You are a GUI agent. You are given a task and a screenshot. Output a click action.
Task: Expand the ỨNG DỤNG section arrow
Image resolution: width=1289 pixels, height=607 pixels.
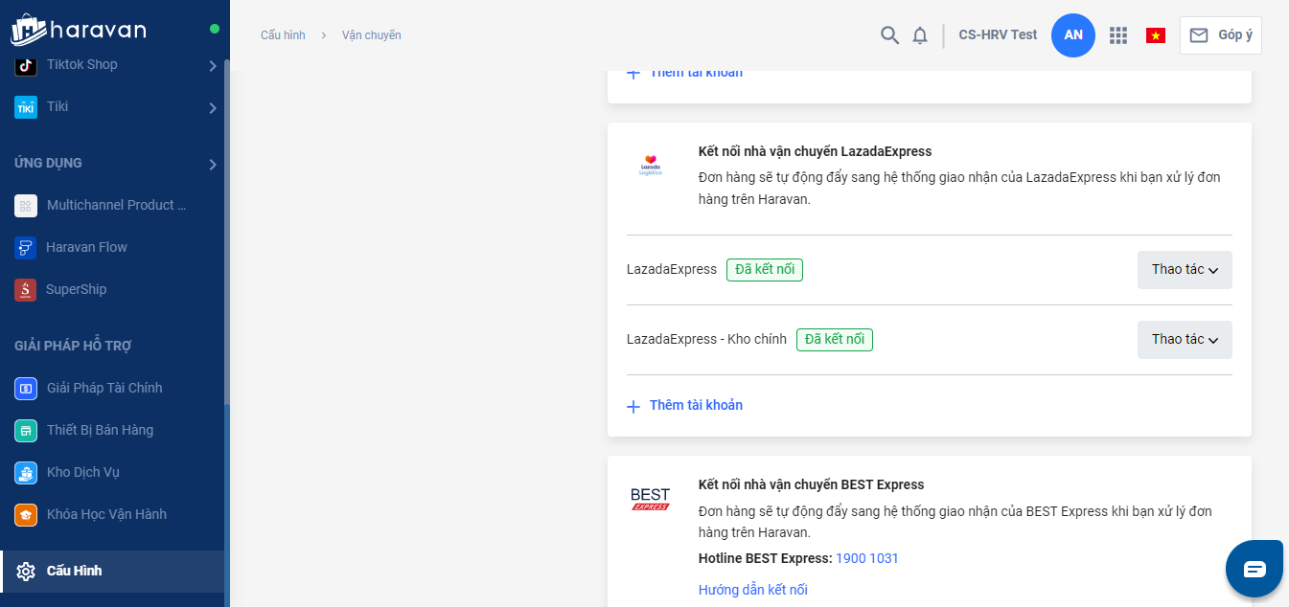pyautogui.click(x=212, y=164)
